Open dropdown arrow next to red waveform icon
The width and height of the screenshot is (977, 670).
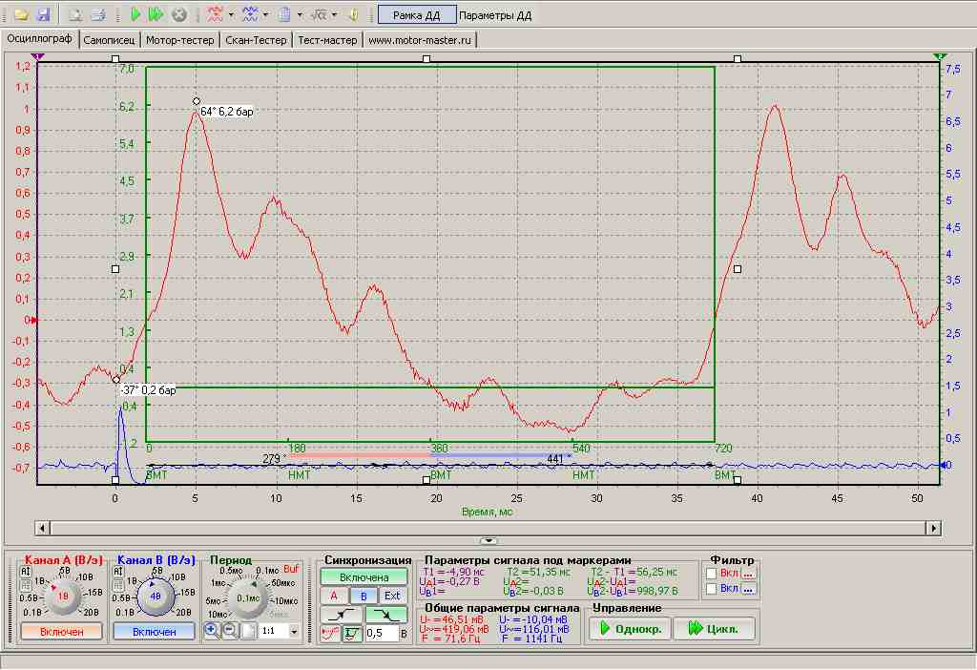pos(231,14)
